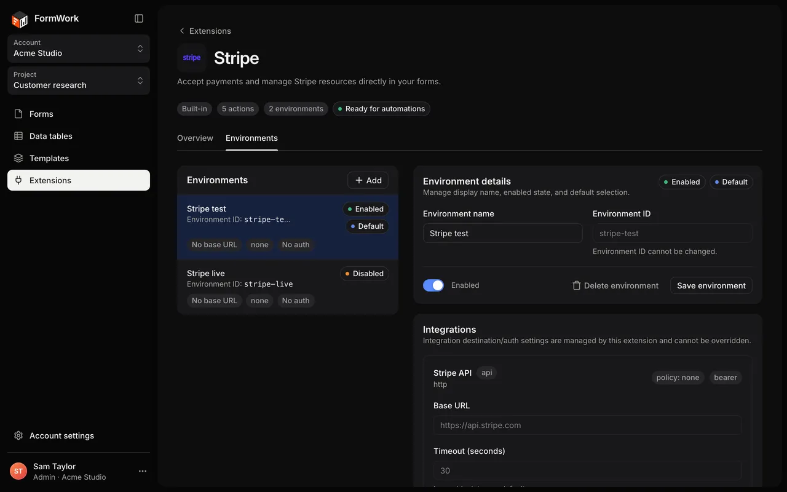Viewport: 787px width, 492px height.
Task: Select Extensions in the sidebar
Action: point(79,180)
